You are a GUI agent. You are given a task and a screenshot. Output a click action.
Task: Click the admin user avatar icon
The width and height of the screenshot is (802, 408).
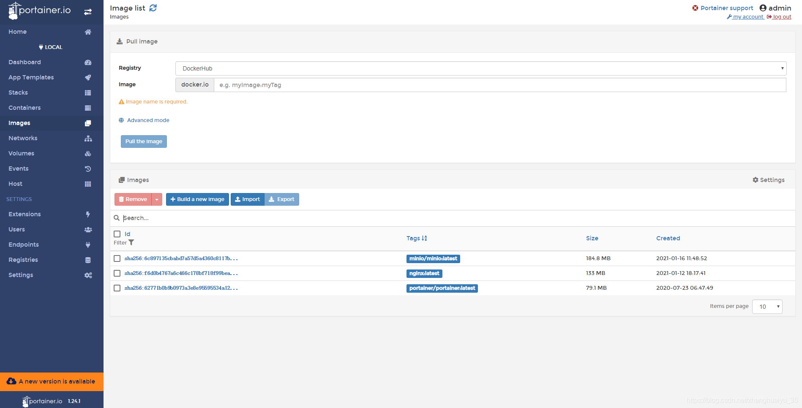pos(763,8)
